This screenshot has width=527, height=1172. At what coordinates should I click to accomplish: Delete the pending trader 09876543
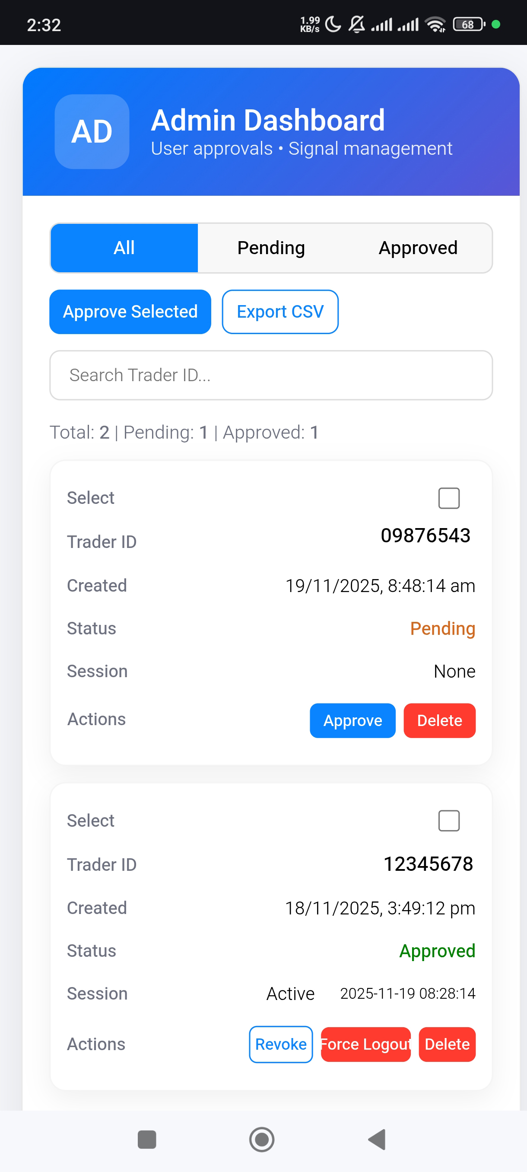coord(439,720)
